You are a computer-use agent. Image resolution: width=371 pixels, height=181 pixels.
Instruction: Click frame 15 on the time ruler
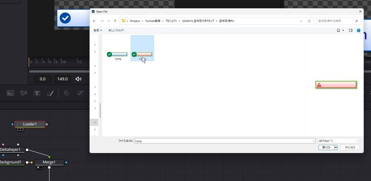[x=80, y=62]
